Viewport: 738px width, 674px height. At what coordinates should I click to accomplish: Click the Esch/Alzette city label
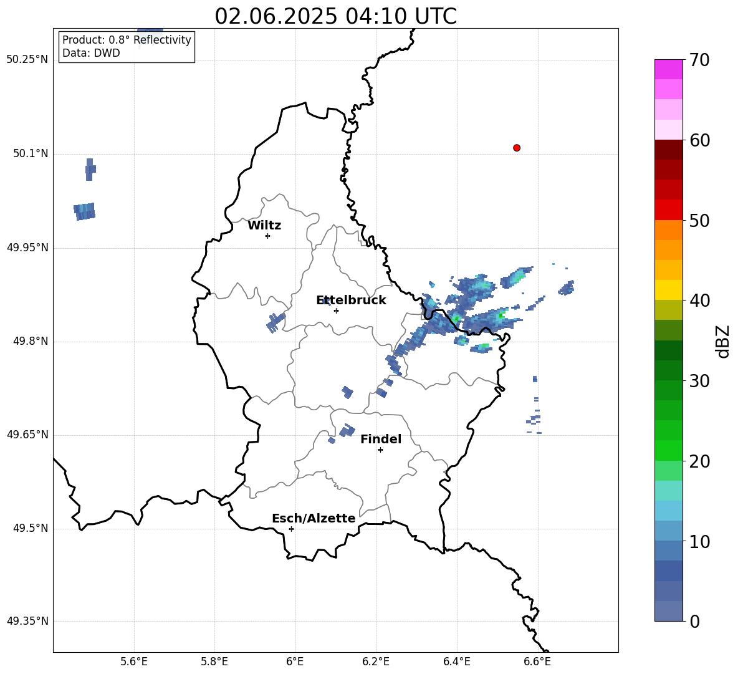click(314, 518)
